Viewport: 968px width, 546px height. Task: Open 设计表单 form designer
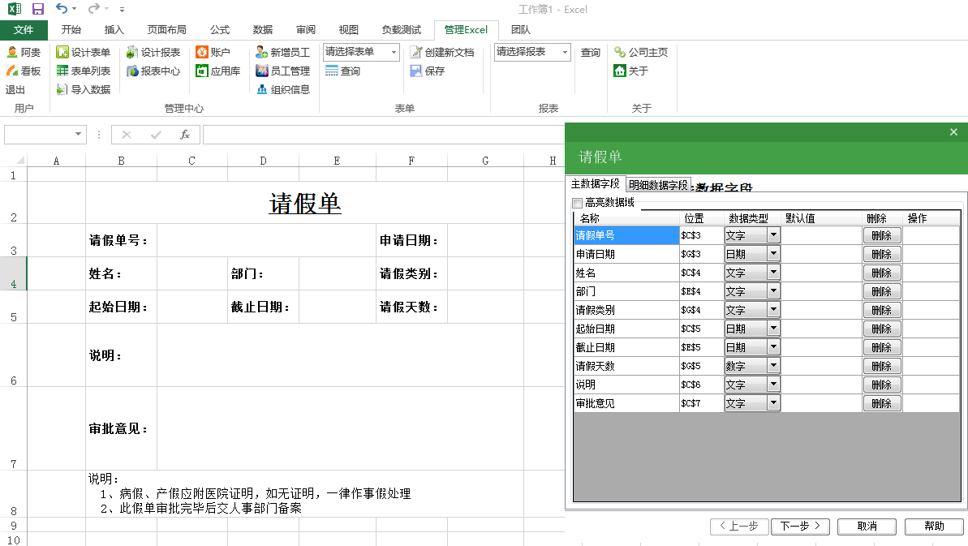84,53
